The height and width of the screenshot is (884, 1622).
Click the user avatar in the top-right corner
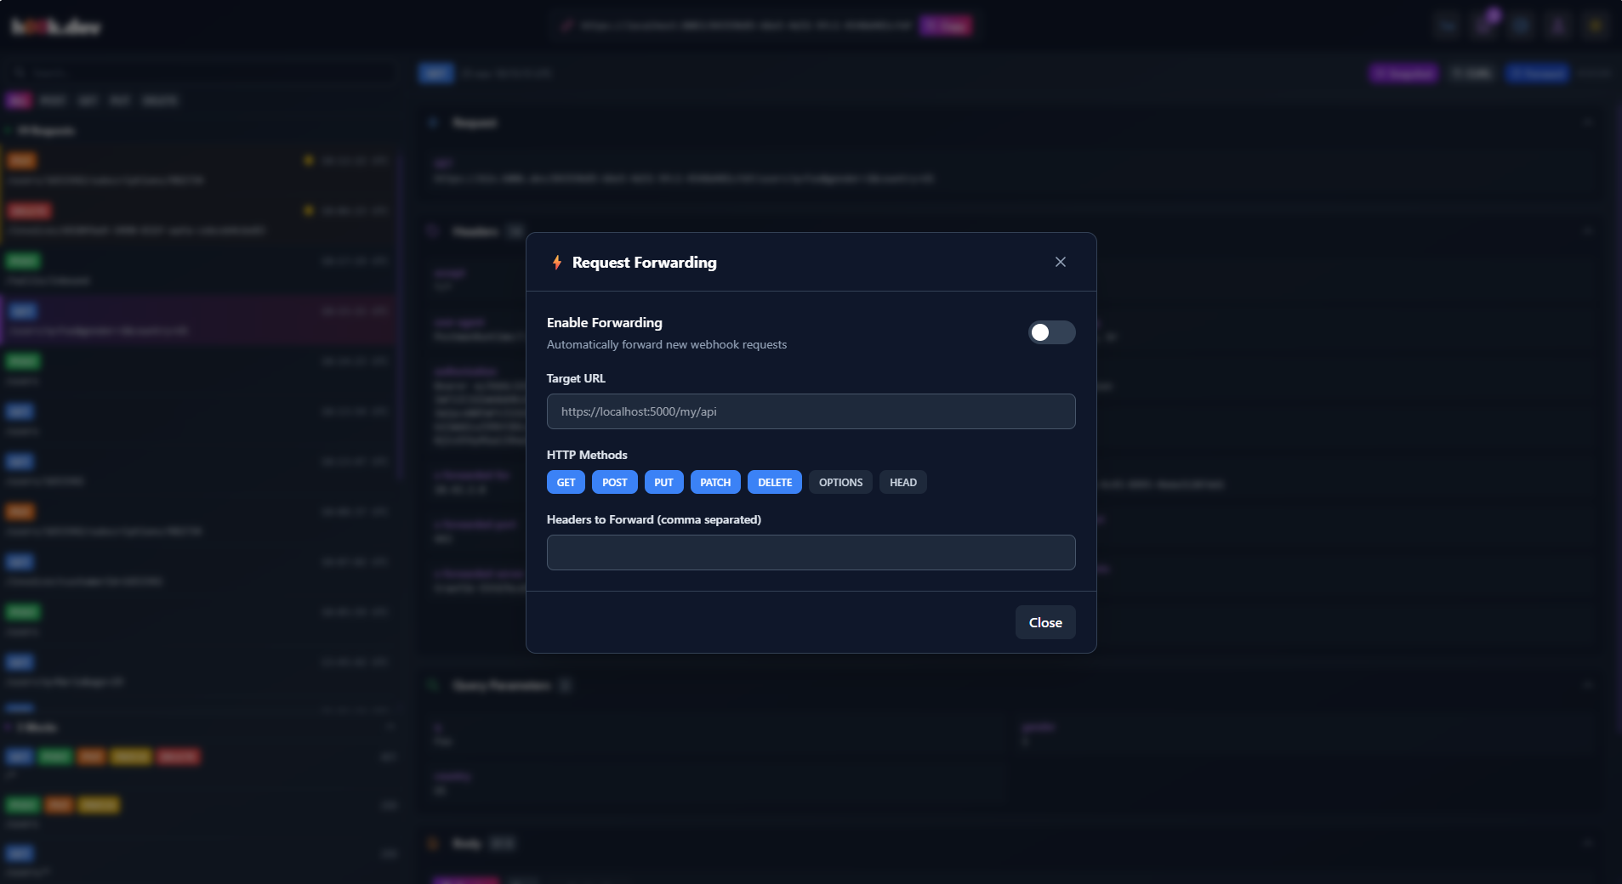coord(1557,25)
